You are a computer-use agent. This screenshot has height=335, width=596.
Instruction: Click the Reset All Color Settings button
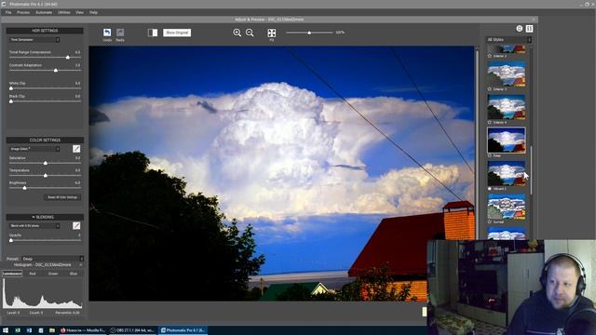pyautogui.click(x=62, y=197)
